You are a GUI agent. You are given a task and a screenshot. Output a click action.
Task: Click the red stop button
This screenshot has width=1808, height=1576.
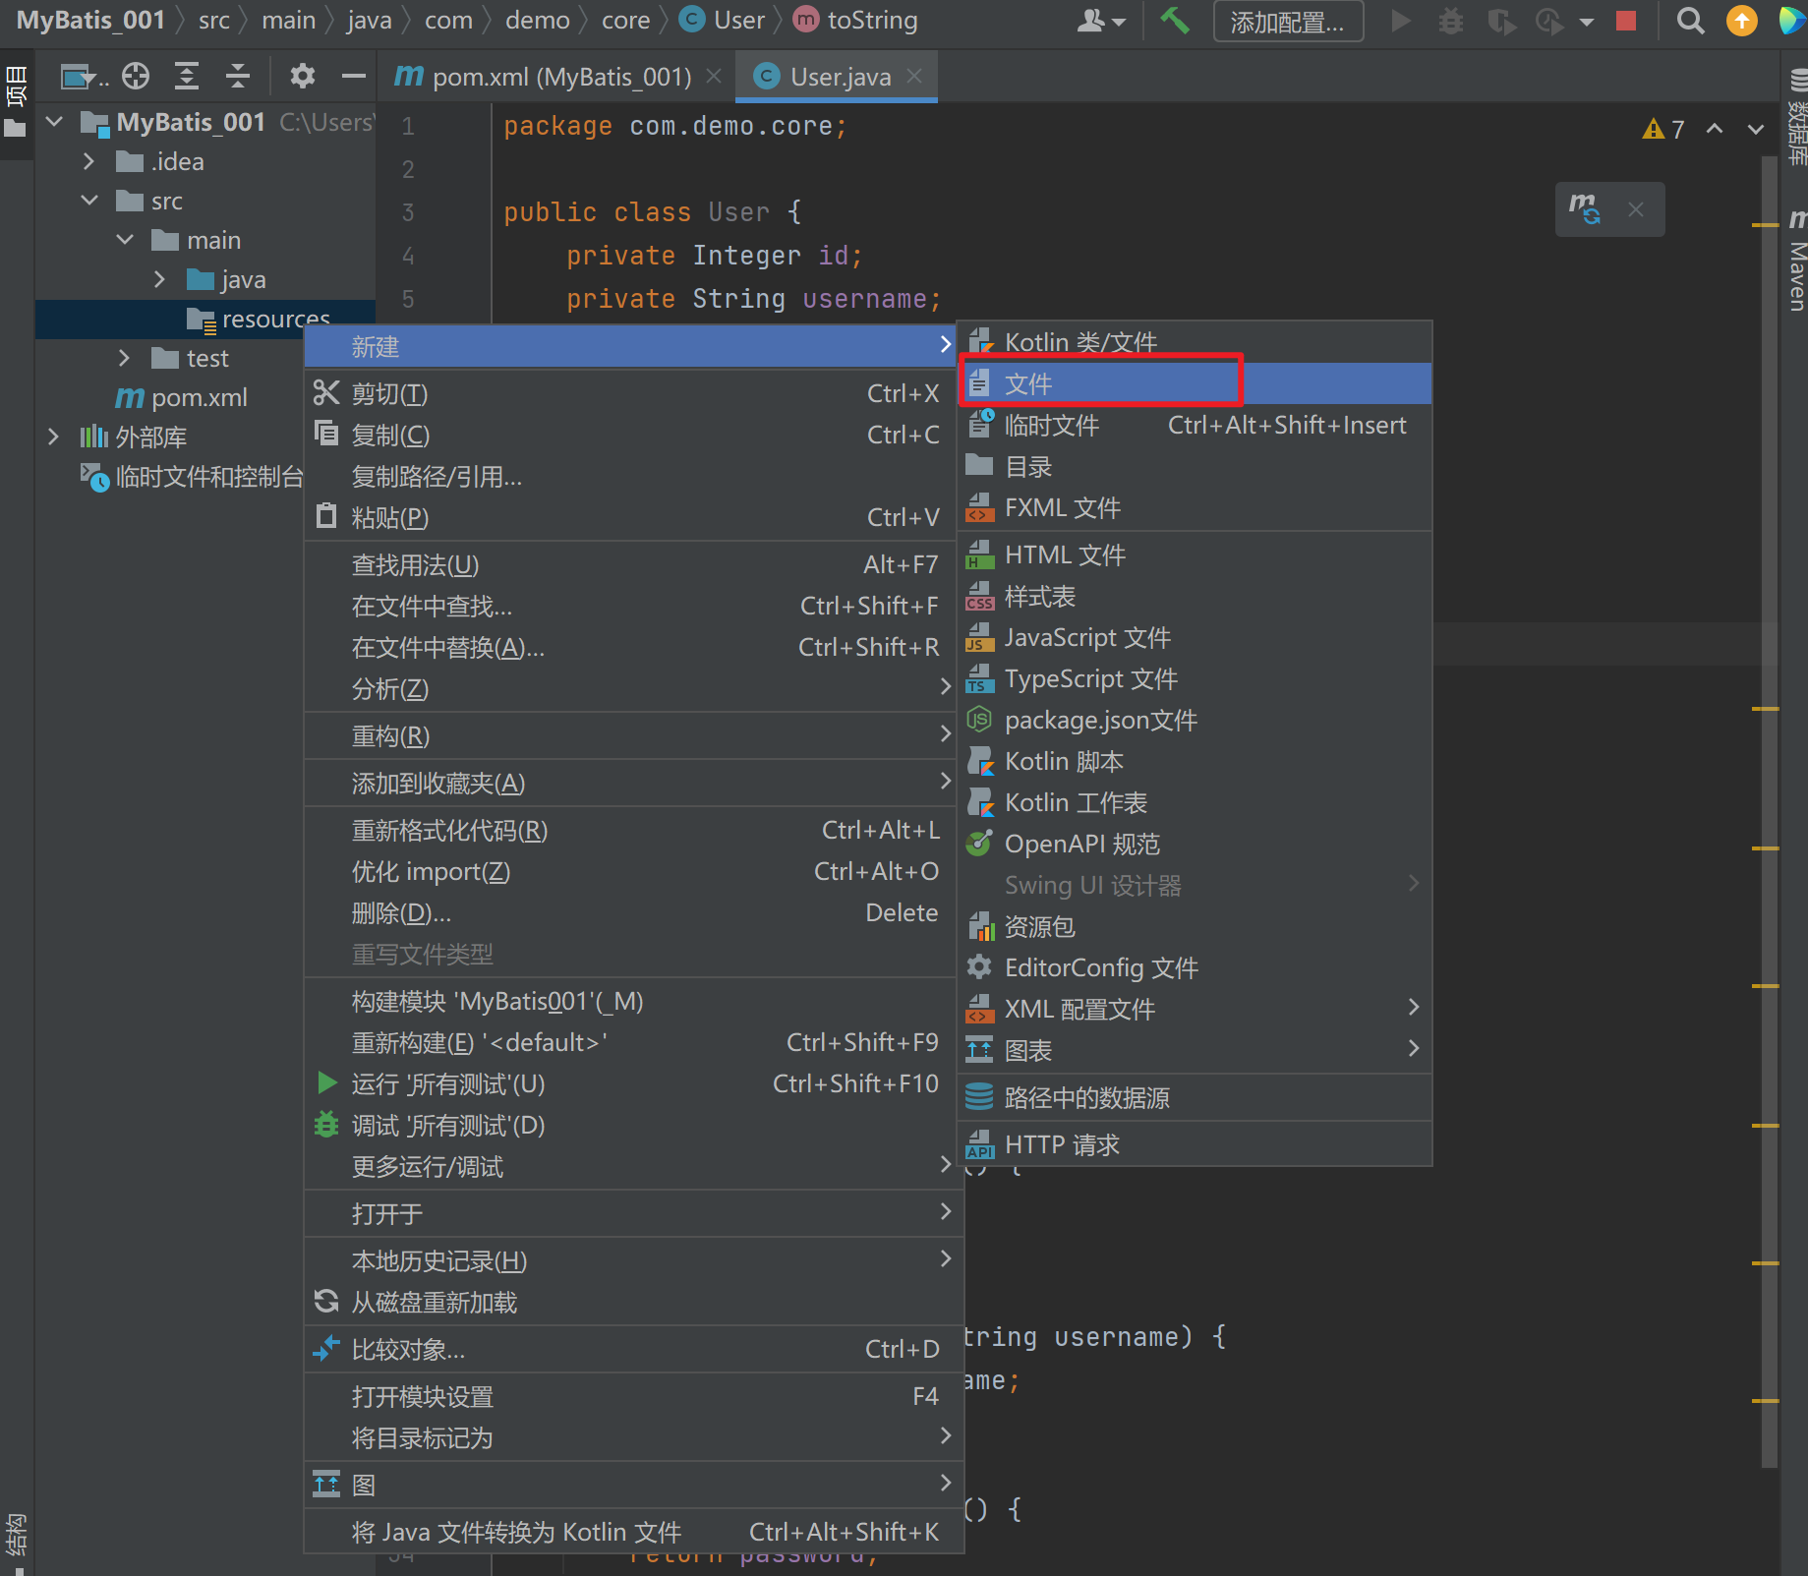(x=1626, y=21)
